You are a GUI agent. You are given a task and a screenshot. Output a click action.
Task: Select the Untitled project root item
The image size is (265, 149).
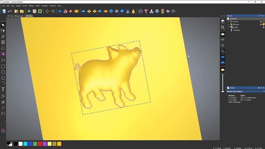click(x=233, y=19)
